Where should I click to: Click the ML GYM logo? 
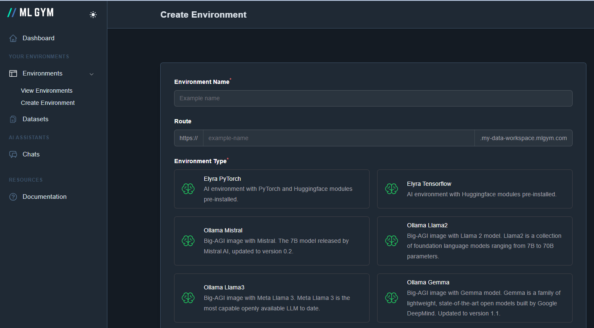coord(30,13)
